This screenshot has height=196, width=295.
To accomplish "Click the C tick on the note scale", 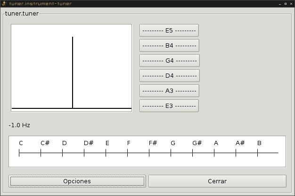I will click(19, 152).
